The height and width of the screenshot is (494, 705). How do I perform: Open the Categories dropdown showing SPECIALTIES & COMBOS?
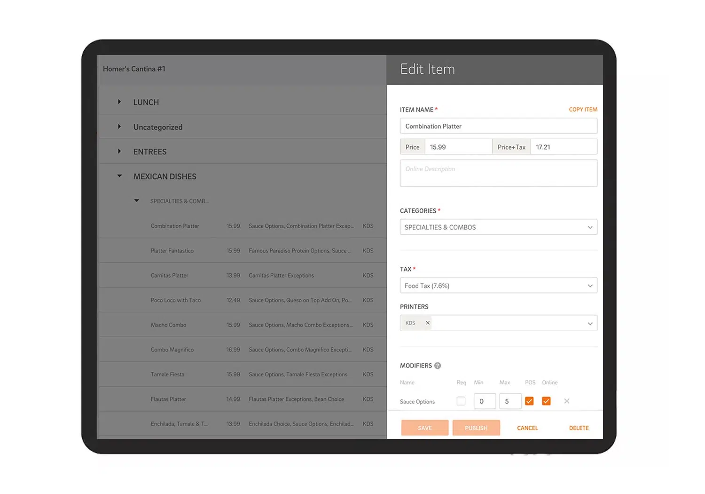pyautogui.click(x=499, y=227)
